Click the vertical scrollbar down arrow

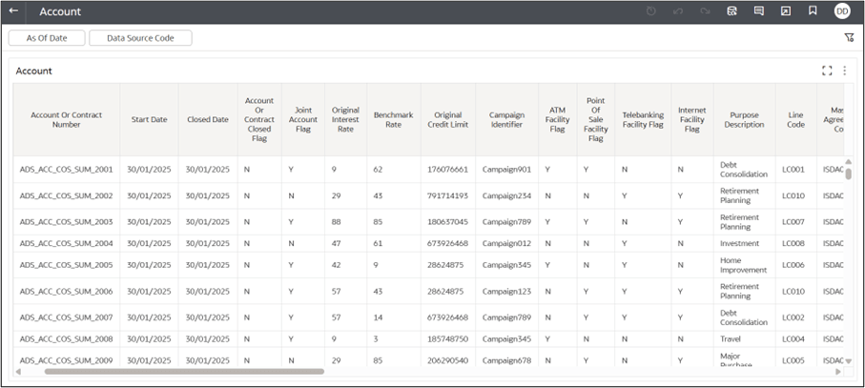point(849,361)
